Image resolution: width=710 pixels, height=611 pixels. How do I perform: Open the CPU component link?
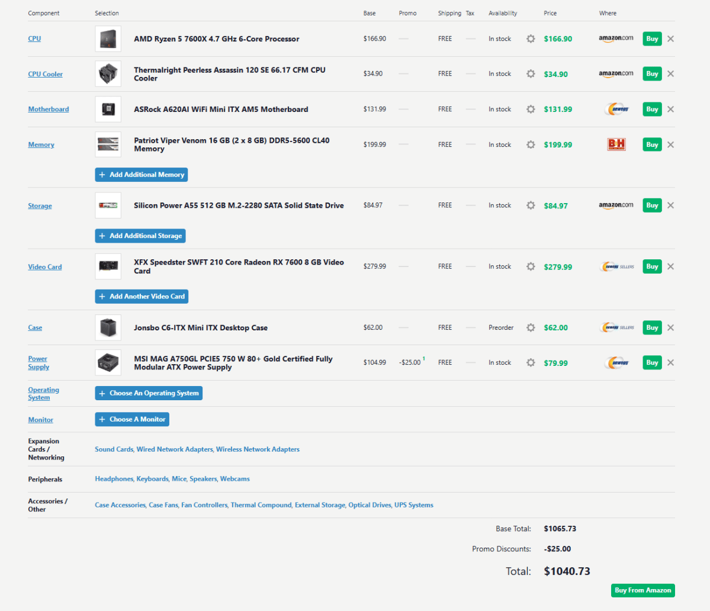point(34,39)
